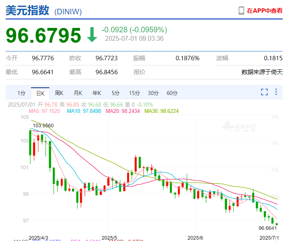283x241 pixels.
Task: Click the MA10: 97.8498 legend
Action: (x=84, y=111)
